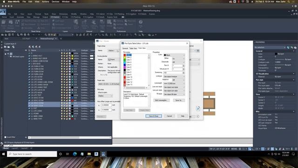Click the info circle icon in Plot dialog
This screenshot has height=168, width=298.
pyautogui.click(x=198, y=116)
